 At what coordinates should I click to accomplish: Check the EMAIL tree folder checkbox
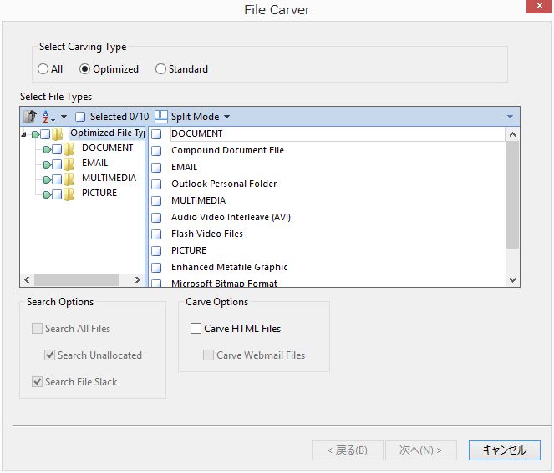tap(57, 164)
